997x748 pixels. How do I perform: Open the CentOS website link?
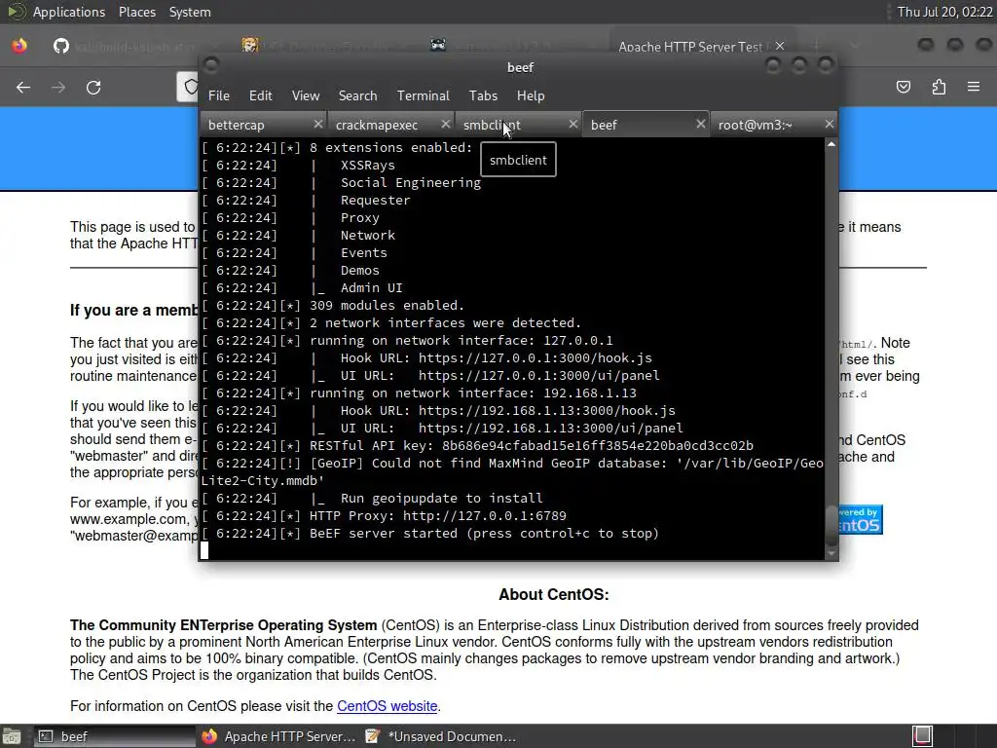click(387, 706)
